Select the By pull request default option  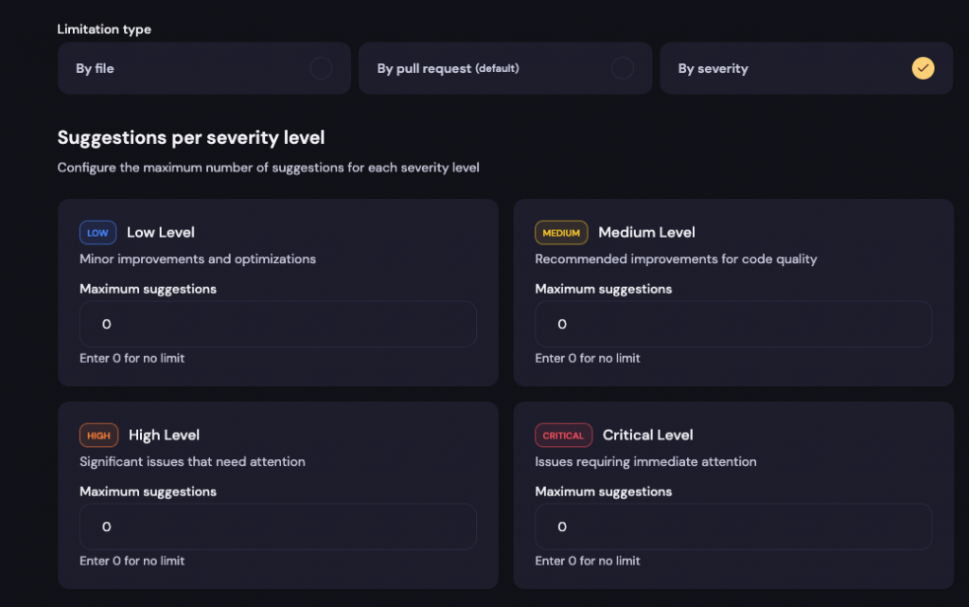pyautogui.click(x=504, y=67)
